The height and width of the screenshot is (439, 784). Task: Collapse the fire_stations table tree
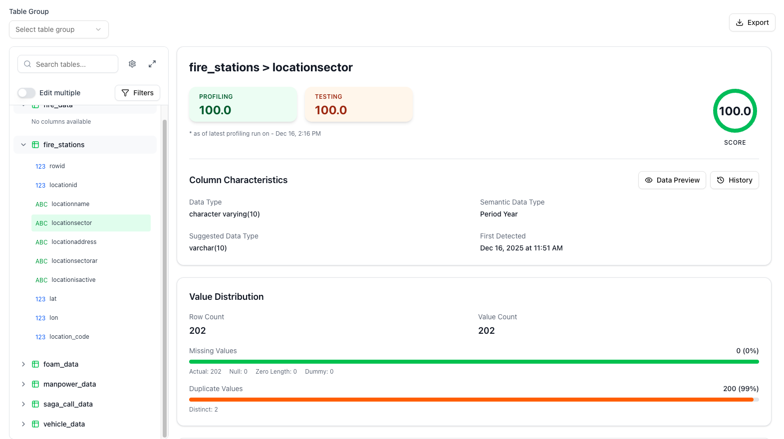23,145
